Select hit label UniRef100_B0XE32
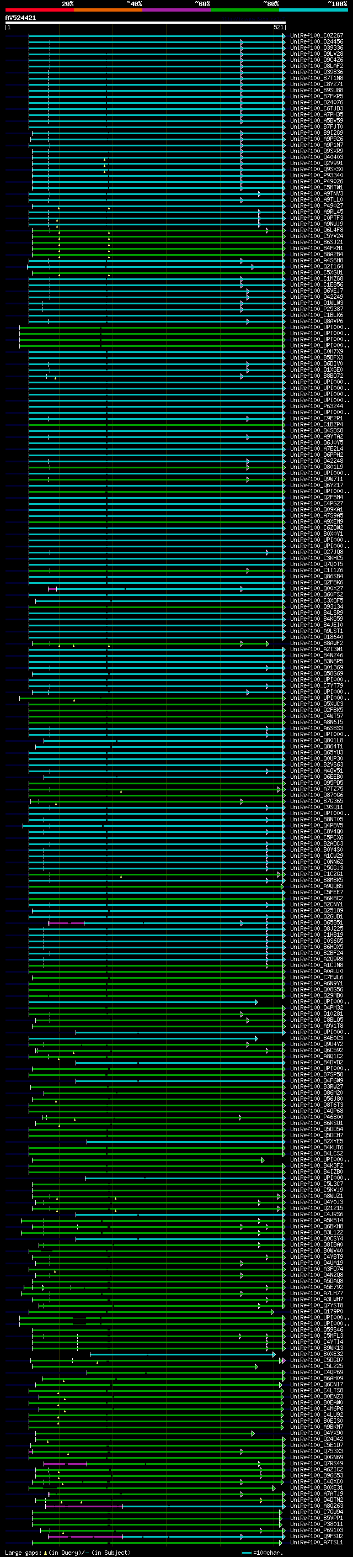353x1557 pixels. (x=316, y=1354)
